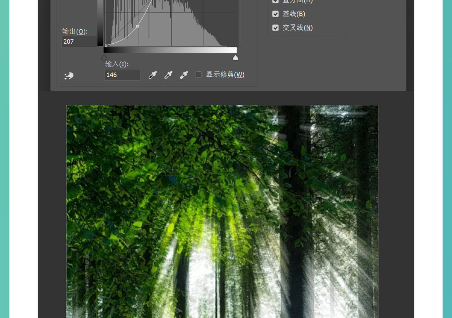Pick the gray point eyedropper
The width and height of the screenshot is (452, 318).
click(168, 75)
